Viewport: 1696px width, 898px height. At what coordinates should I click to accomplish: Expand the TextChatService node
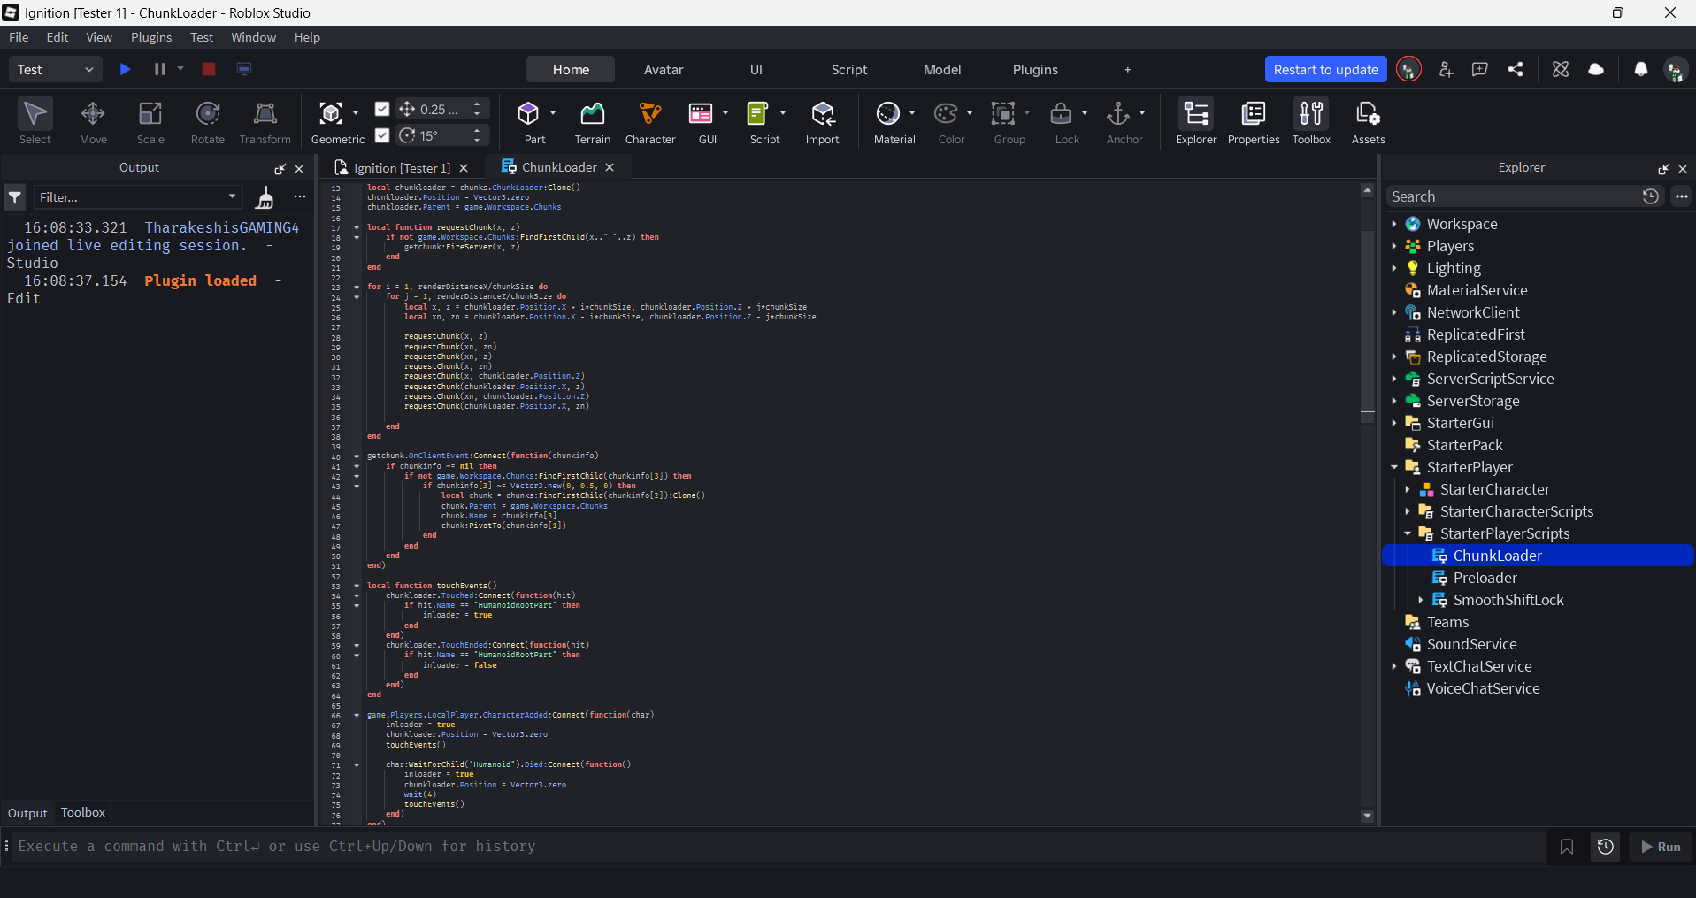click(1394, 666)
